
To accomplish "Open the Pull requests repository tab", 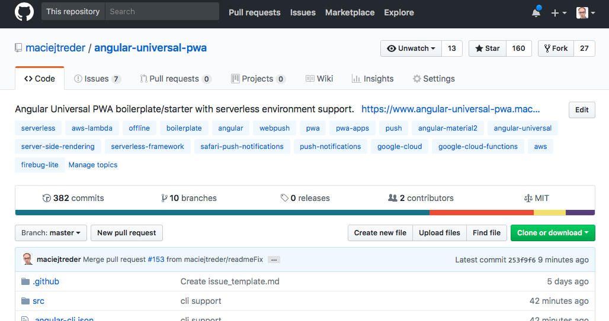I will click(x=175, y=79).
